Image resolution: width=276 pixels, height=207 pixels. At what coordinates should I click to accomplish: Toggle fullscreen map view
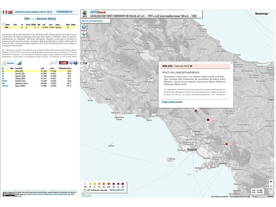tap(271, 192)
